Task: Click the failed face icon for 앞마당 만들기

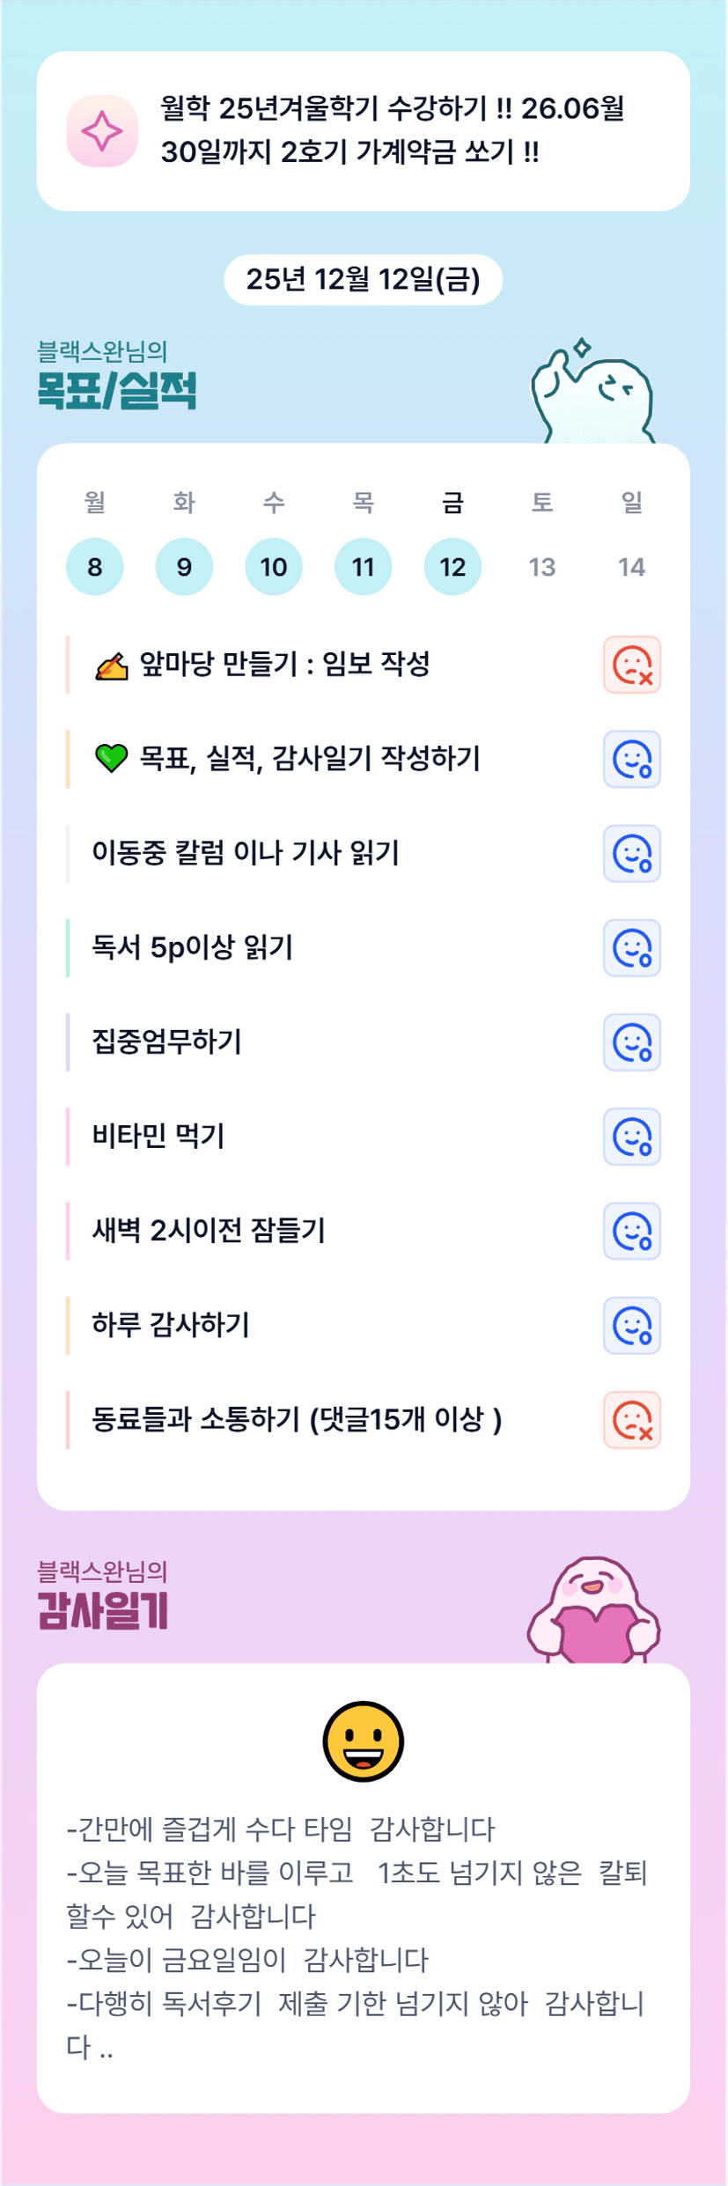Action: pyautogui.click(x=632, y=665)
